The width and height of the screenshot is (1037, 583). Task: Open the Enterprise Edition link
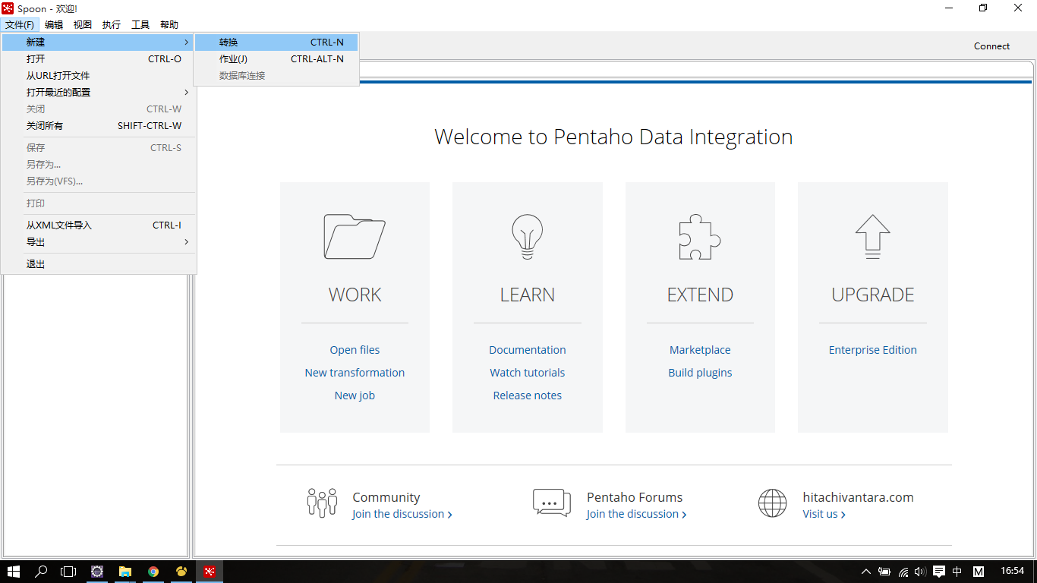coord(873,350)
